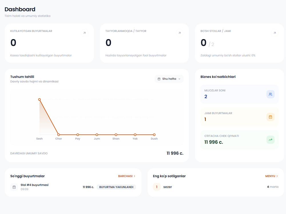Image resolution: width=286 pixels, height=214 pixels.
Task: Open the Menyu link for best sellers
Action: tap(272, 176)
